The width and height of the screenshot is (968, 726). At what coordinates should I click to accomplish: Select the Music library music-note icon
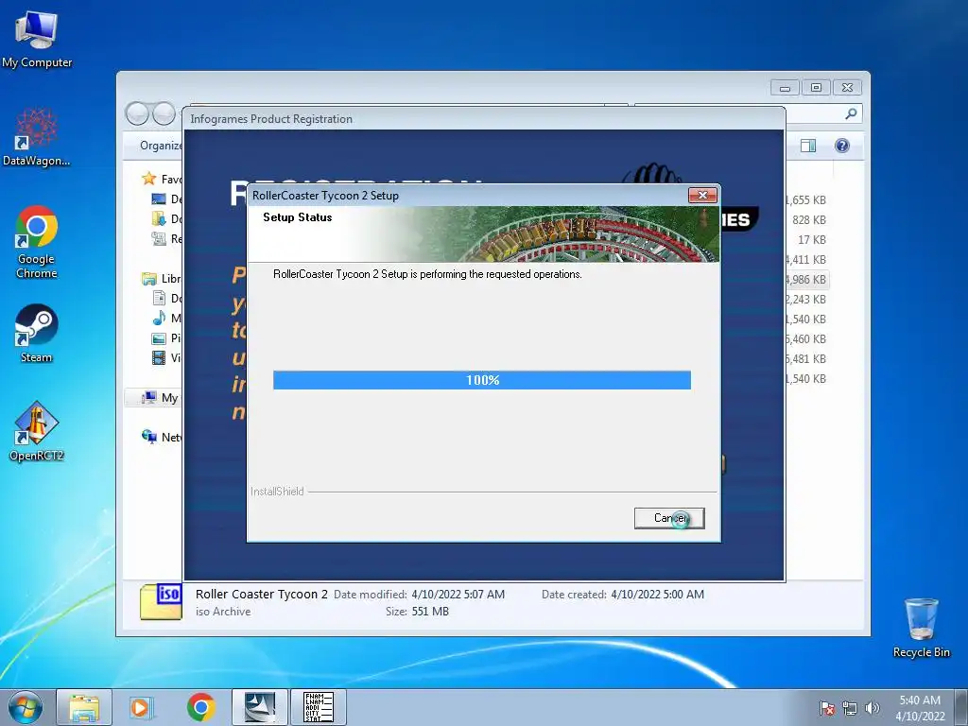click(x=159, y=318)
